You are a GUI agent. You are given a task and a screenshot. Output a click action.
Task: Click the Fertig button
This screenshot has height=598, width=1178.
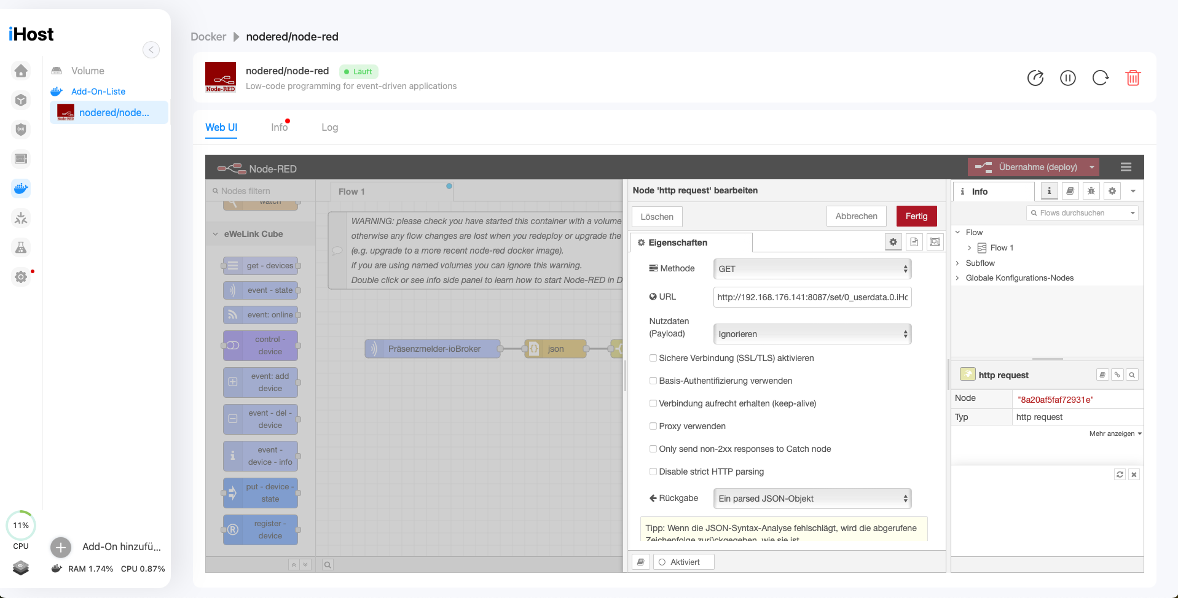coord(916,216)
